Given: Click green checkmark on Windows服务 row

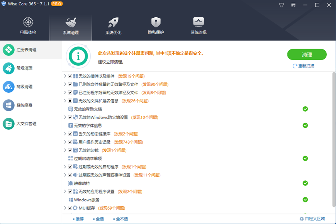Looking at the screenshot, I should coord(305,200).
